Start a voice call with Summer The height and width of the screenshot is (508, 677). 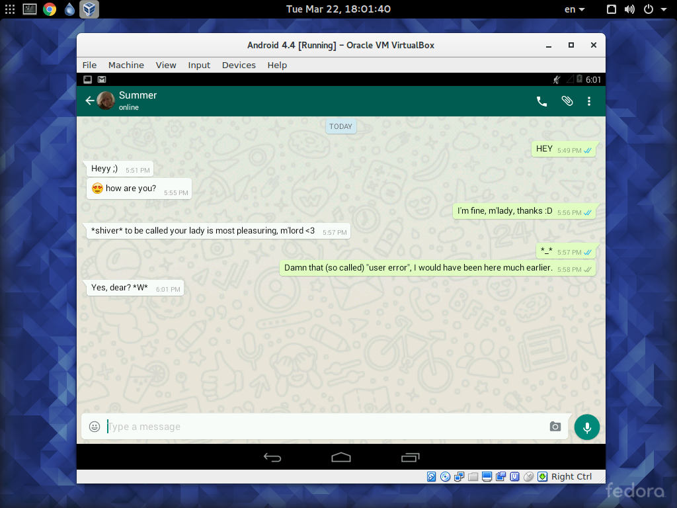(x=541, y=101)
